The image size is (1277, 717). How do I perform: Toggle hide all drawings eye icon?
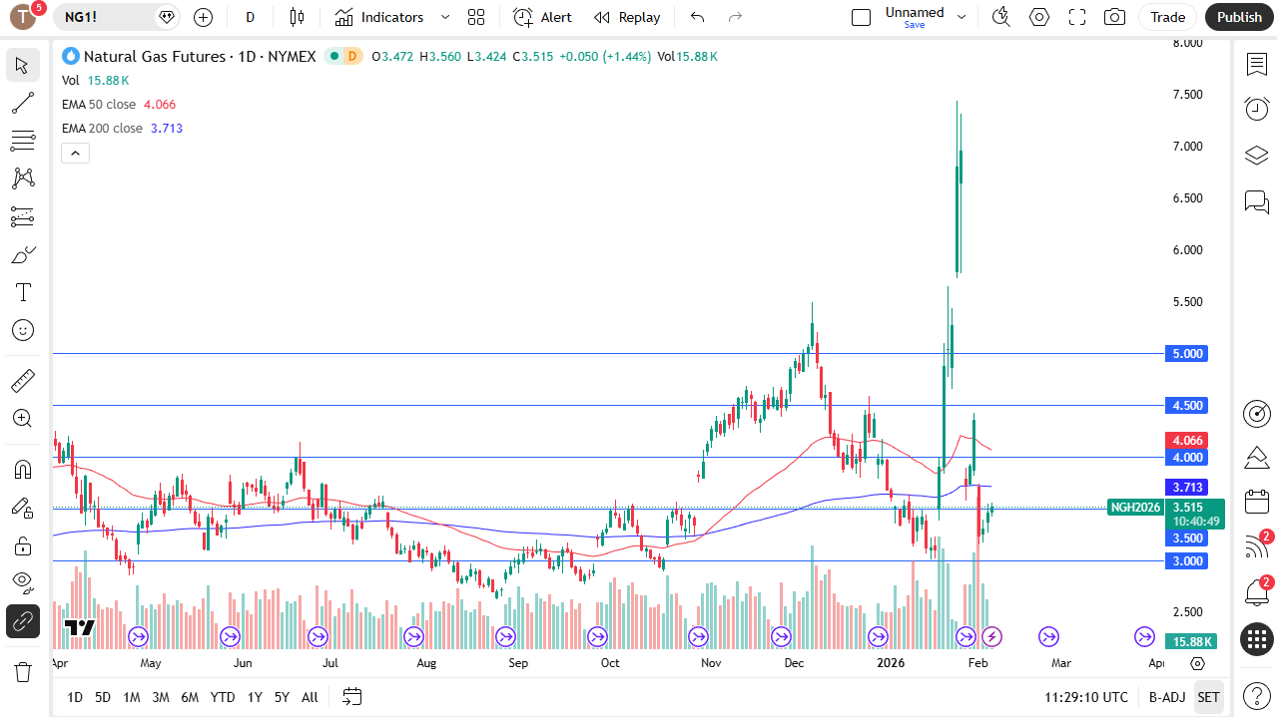[22, 583]
